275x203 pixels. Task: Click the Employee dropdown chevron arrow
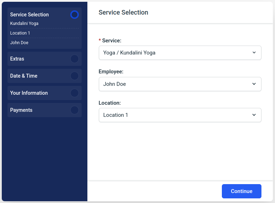pos(254,84)
